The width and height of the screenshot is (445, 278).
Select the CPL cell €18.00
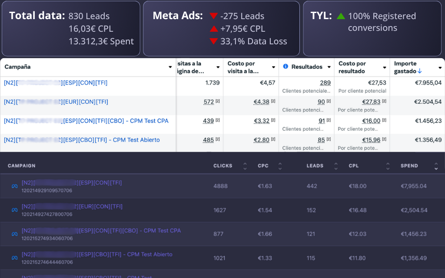pos(358,186)
